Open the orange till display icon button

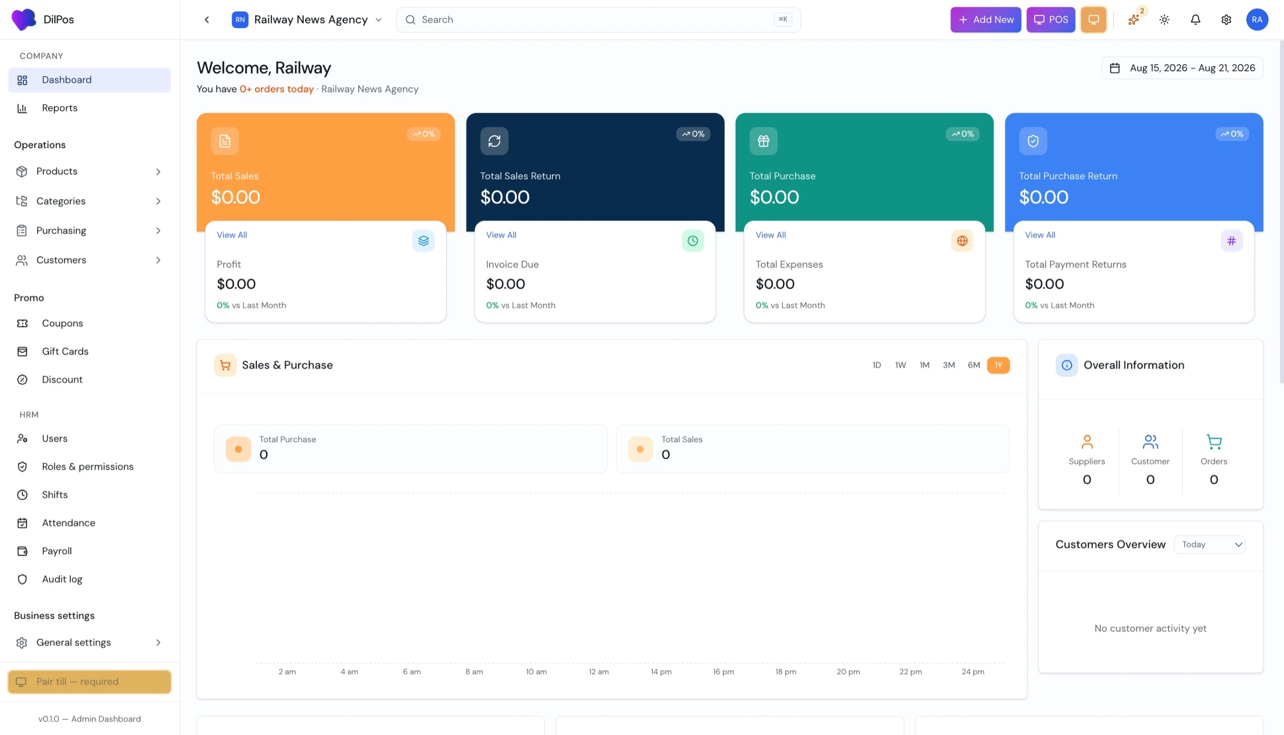[1093, 20]
